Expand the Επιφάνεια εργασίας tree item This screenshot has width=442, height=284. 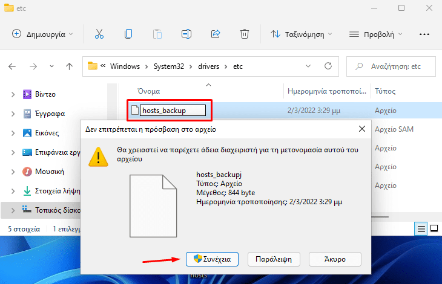click(13, 152)
